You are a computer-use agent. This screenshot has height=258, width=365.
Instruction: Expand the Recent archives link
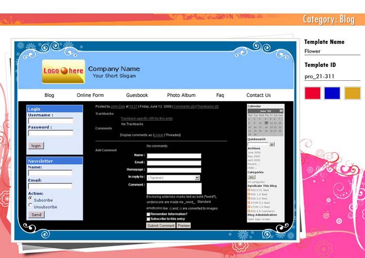[x=253, y=164]
